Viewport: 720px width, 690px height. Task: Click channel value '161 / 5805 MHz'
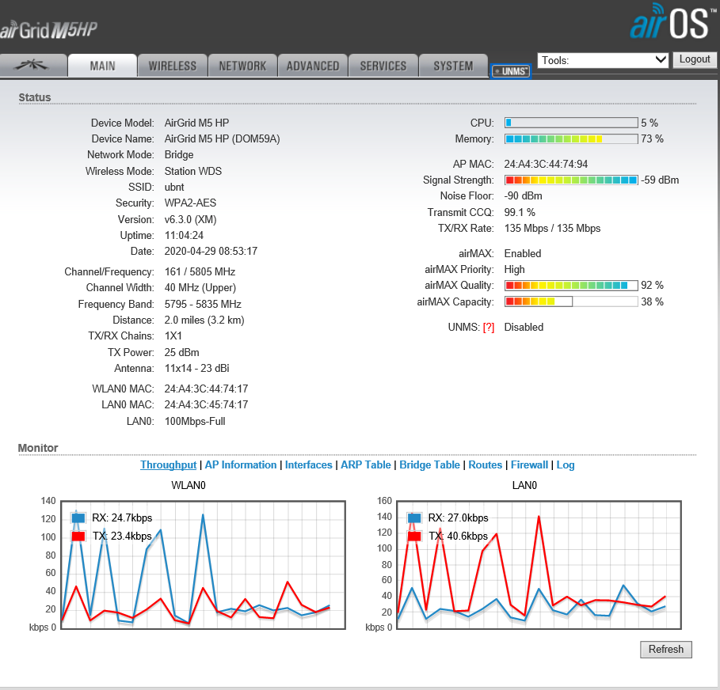200,271
